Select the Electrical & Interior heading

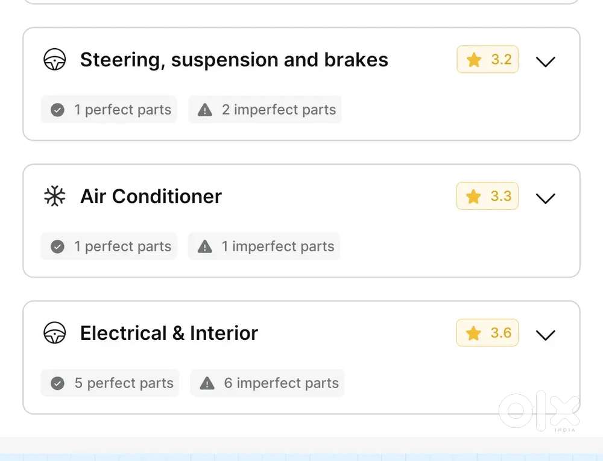[169, 333]
